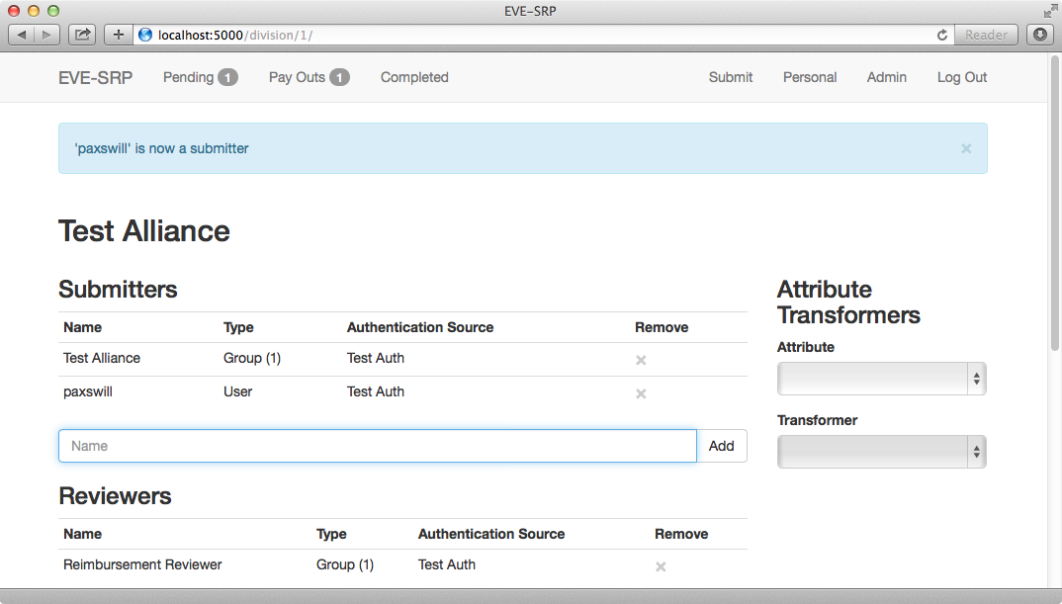Click the 'User' type cell for paxswill
This screenshot has width=1062, height=604.
[x=237, y=391]
